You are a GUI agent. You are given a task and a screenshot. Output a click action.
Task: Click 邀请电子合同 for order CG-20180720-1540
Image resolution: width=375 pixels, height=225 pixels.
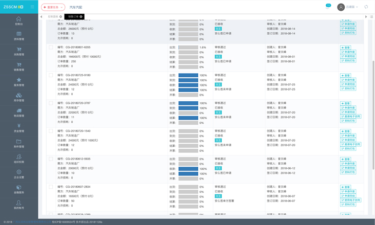pyautogui.click(x=350, y=144)
